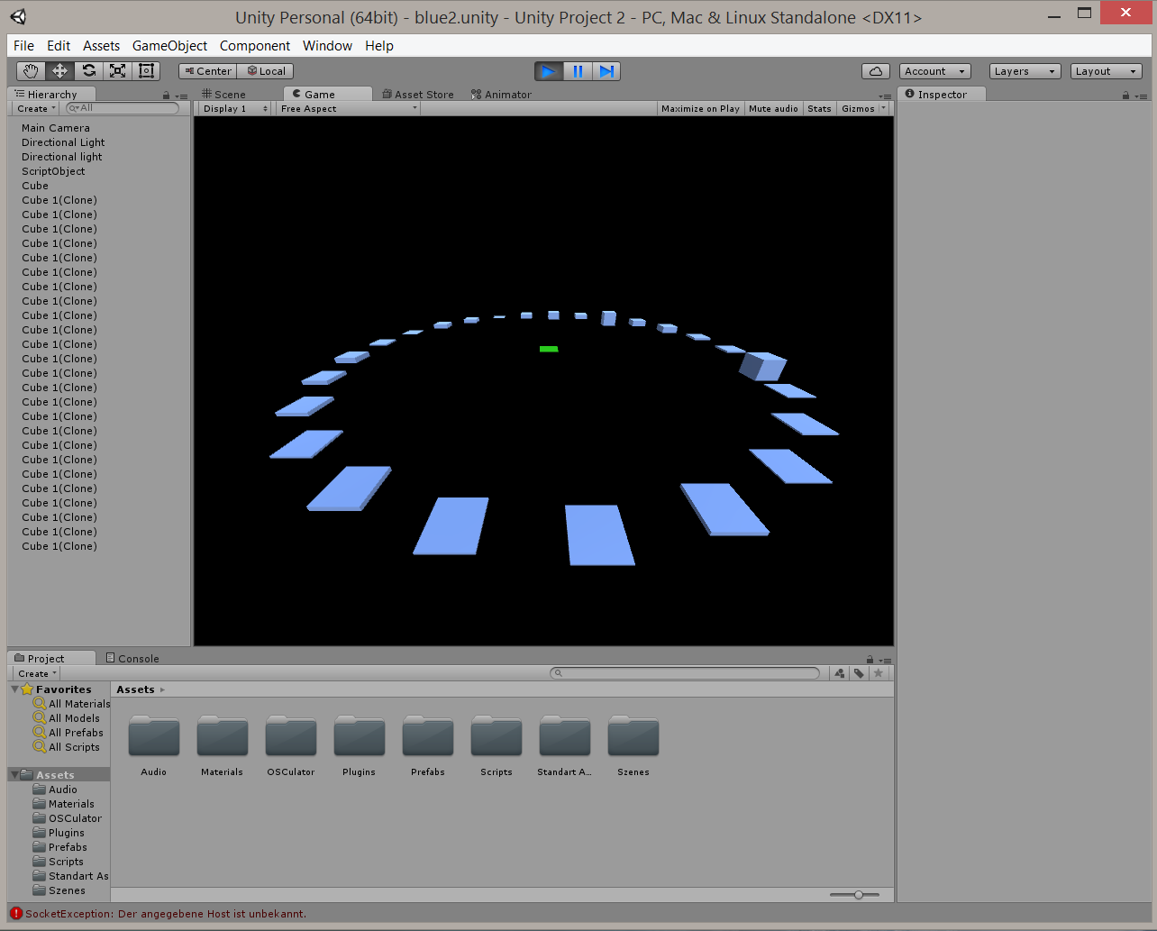Open the Scripts folder thumbnail
Viewport: 1157px width, 931px height.
pyautogui.click(x=496, y=738)
